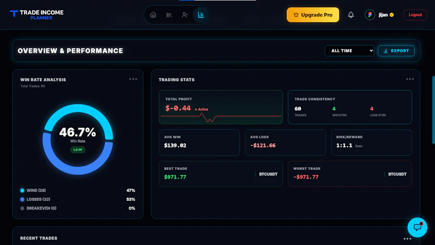Click the notification bell icon
Viewport: 435px width, 245px height.
coord(351,15)
